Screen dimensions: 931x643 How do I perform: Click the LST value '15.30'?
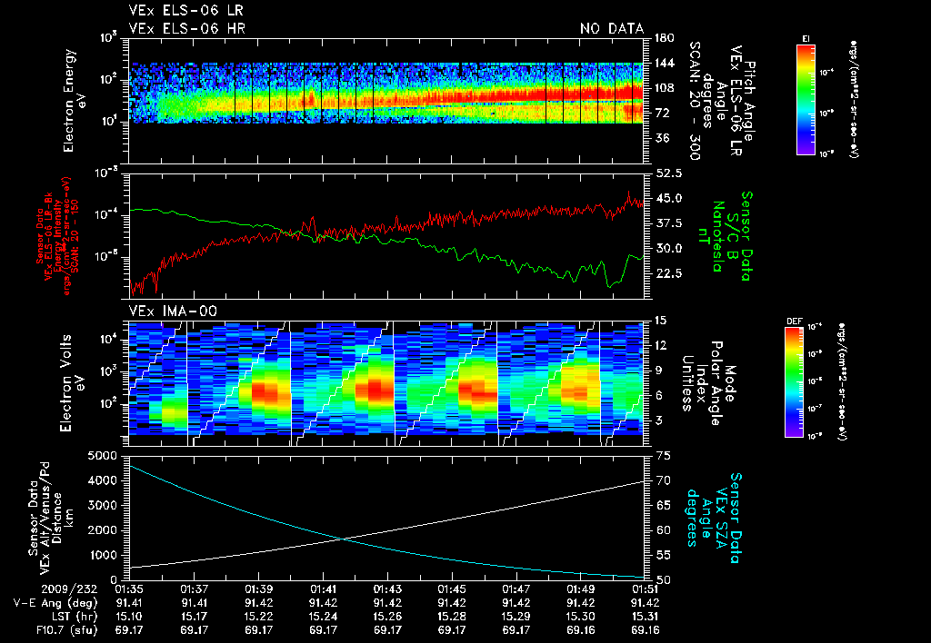tap(581, 617)
